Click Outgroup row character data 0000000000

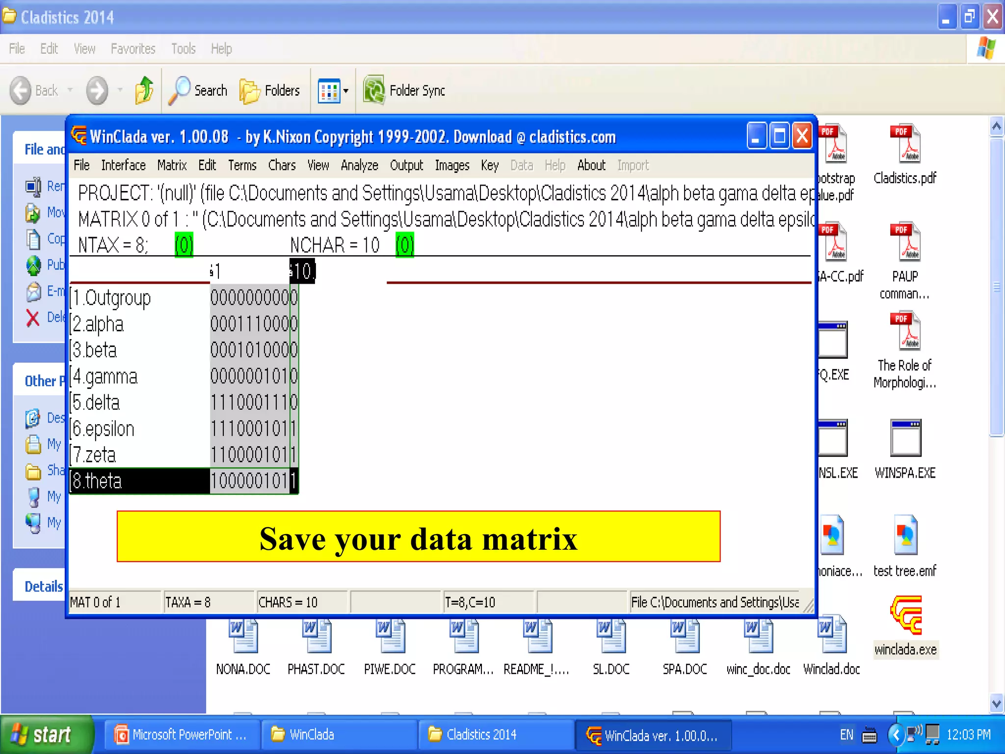click(254, 297)
